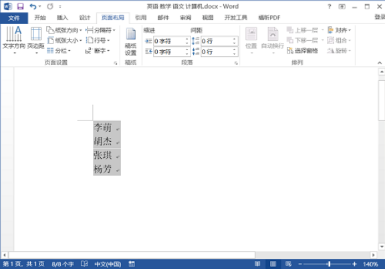Screen dimensions: 385x269
Task: Click the 中文(中国) language indicator
Action: (108, 264)
